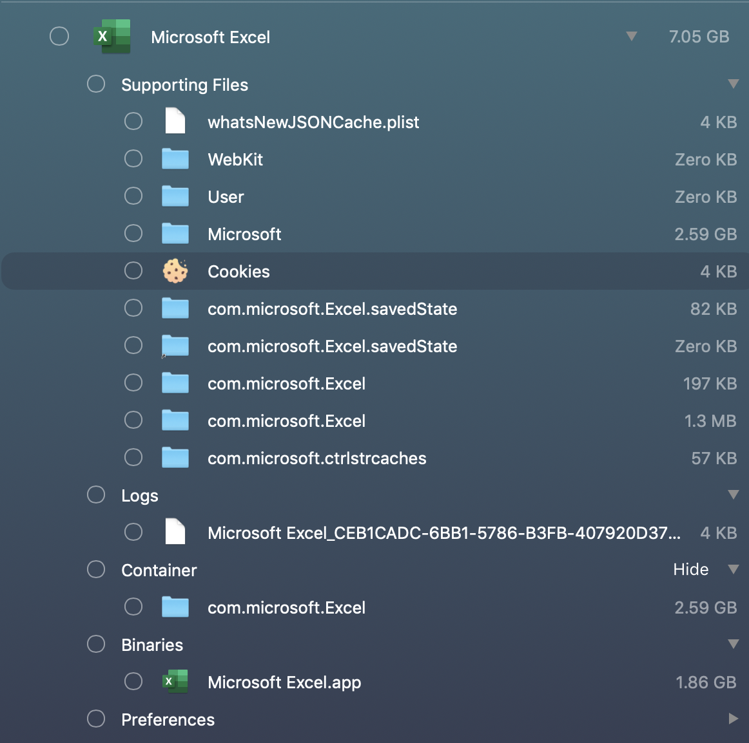
Task: Click the log file document icon
Action: [175, 532]
